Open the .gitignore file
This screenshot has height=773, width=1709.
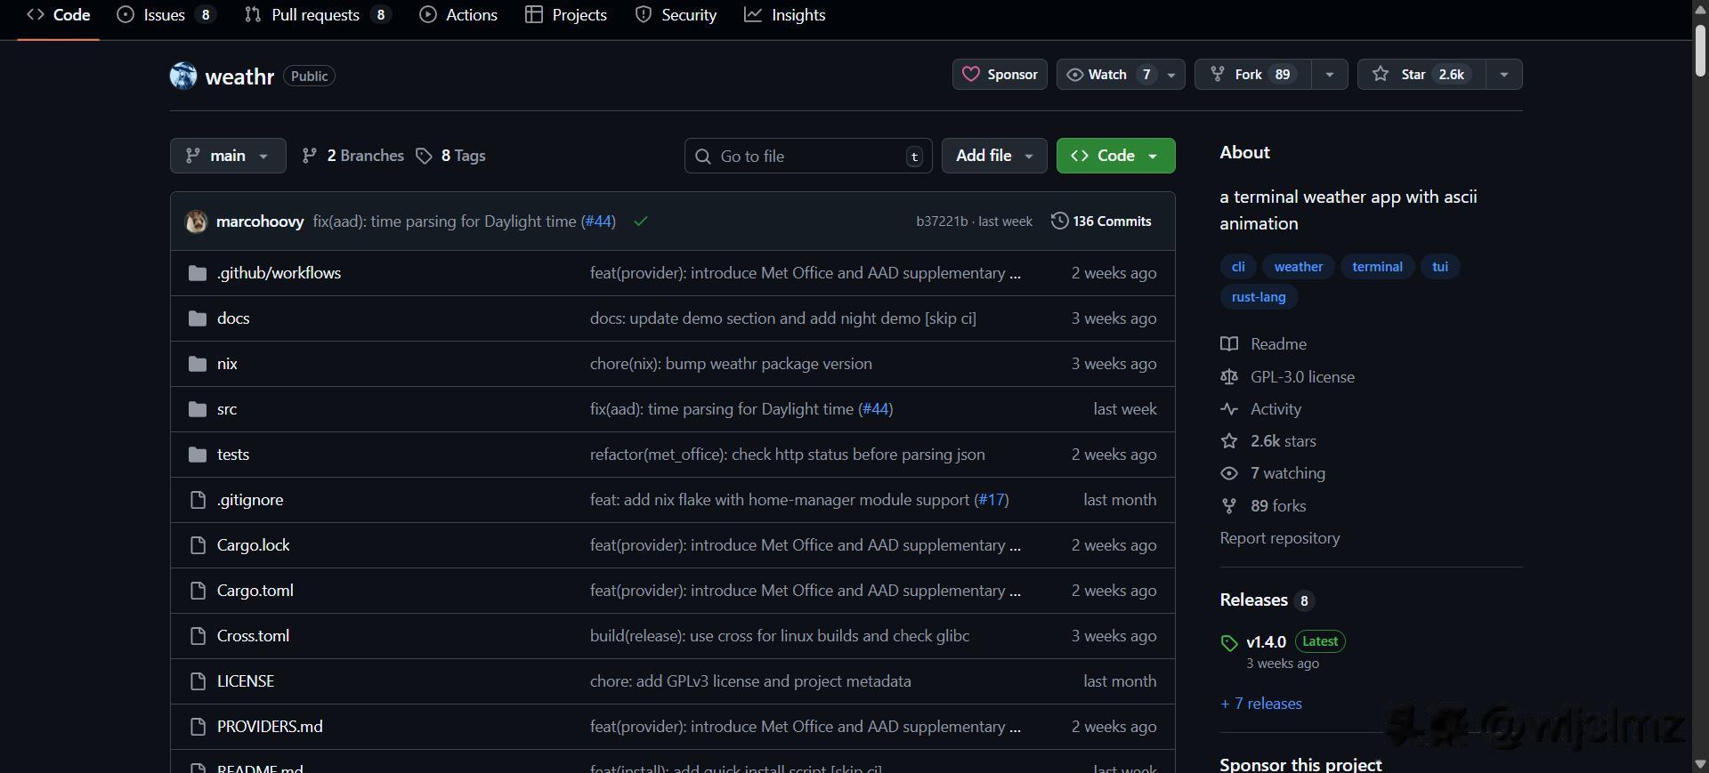[x=250, y=500]
